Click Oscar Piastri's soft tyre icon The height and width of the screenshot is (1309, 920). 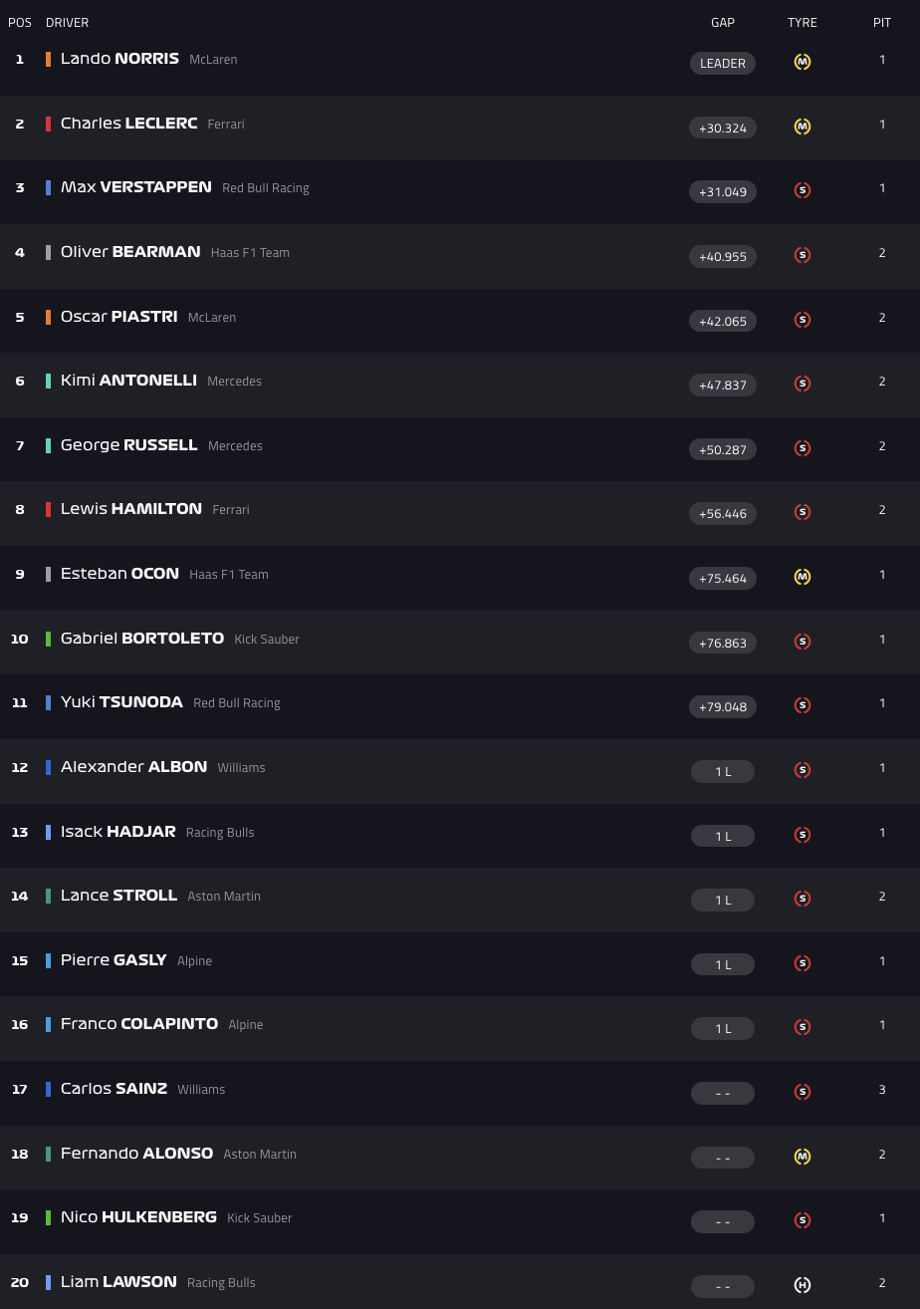[803, 320]
